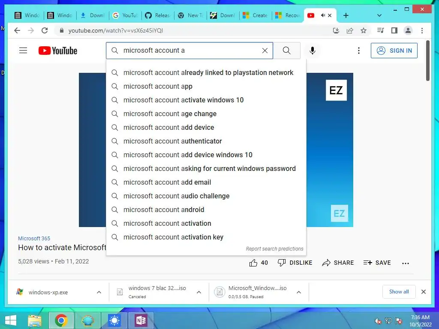This screenshot has height=329, width=439.
Task: Open OneNote from the taskbar
Action: 141,320
